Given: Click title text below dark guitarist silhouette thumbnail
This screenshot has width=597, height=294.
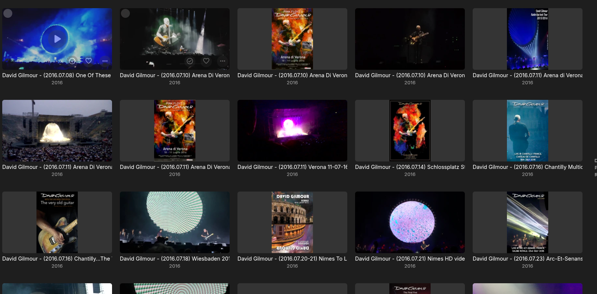Looking at the screenshot, I should [x=410, y=75].
